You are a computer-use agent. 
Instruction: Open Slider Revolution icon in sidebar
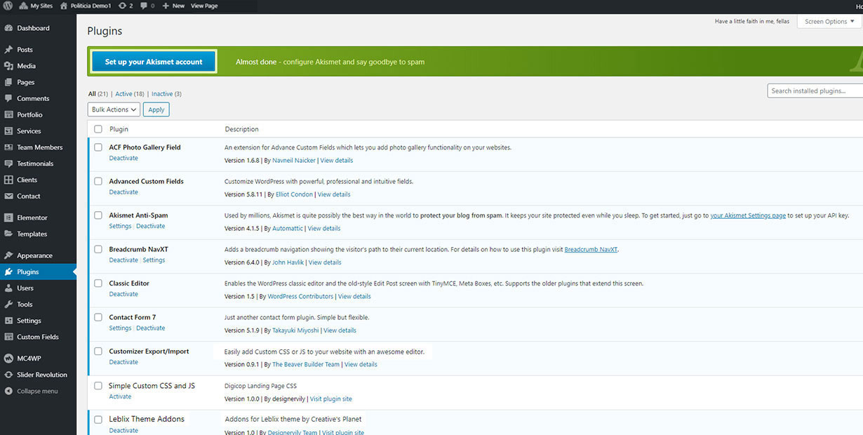point(8,375)
